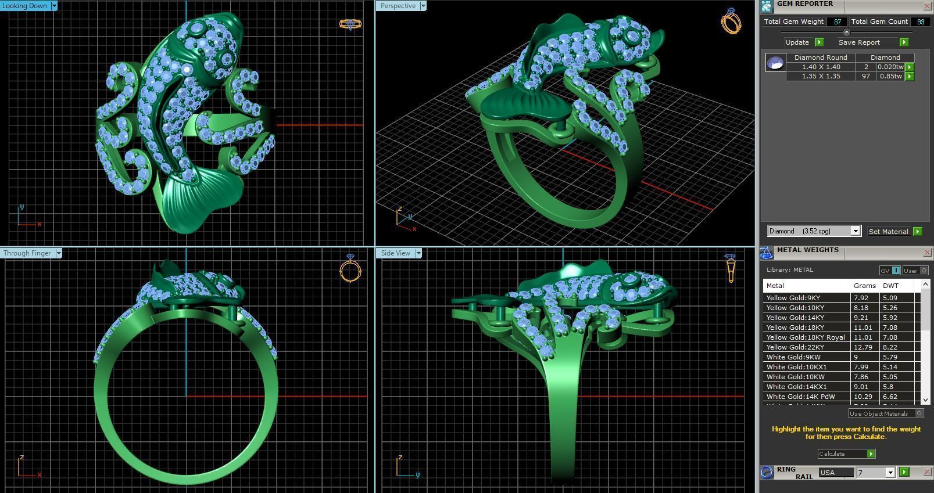Select the Looking Down viewport label

point(25,6)
